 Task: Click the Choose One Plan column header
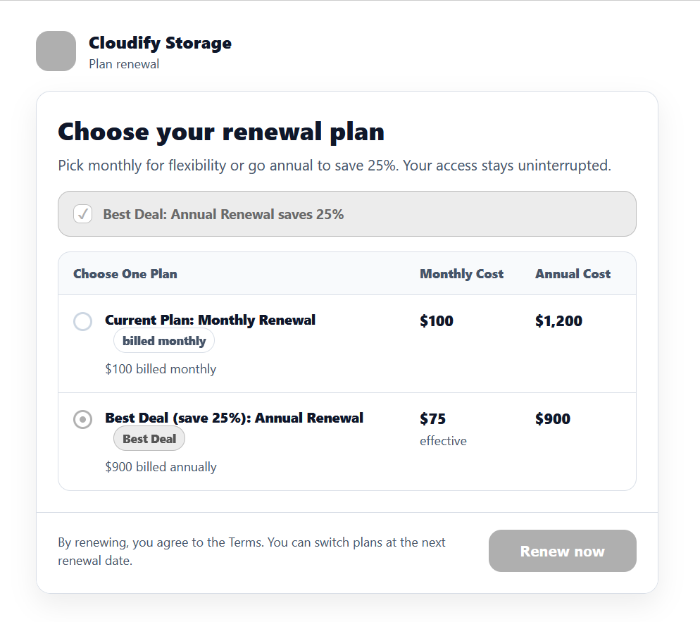(125, 274)
